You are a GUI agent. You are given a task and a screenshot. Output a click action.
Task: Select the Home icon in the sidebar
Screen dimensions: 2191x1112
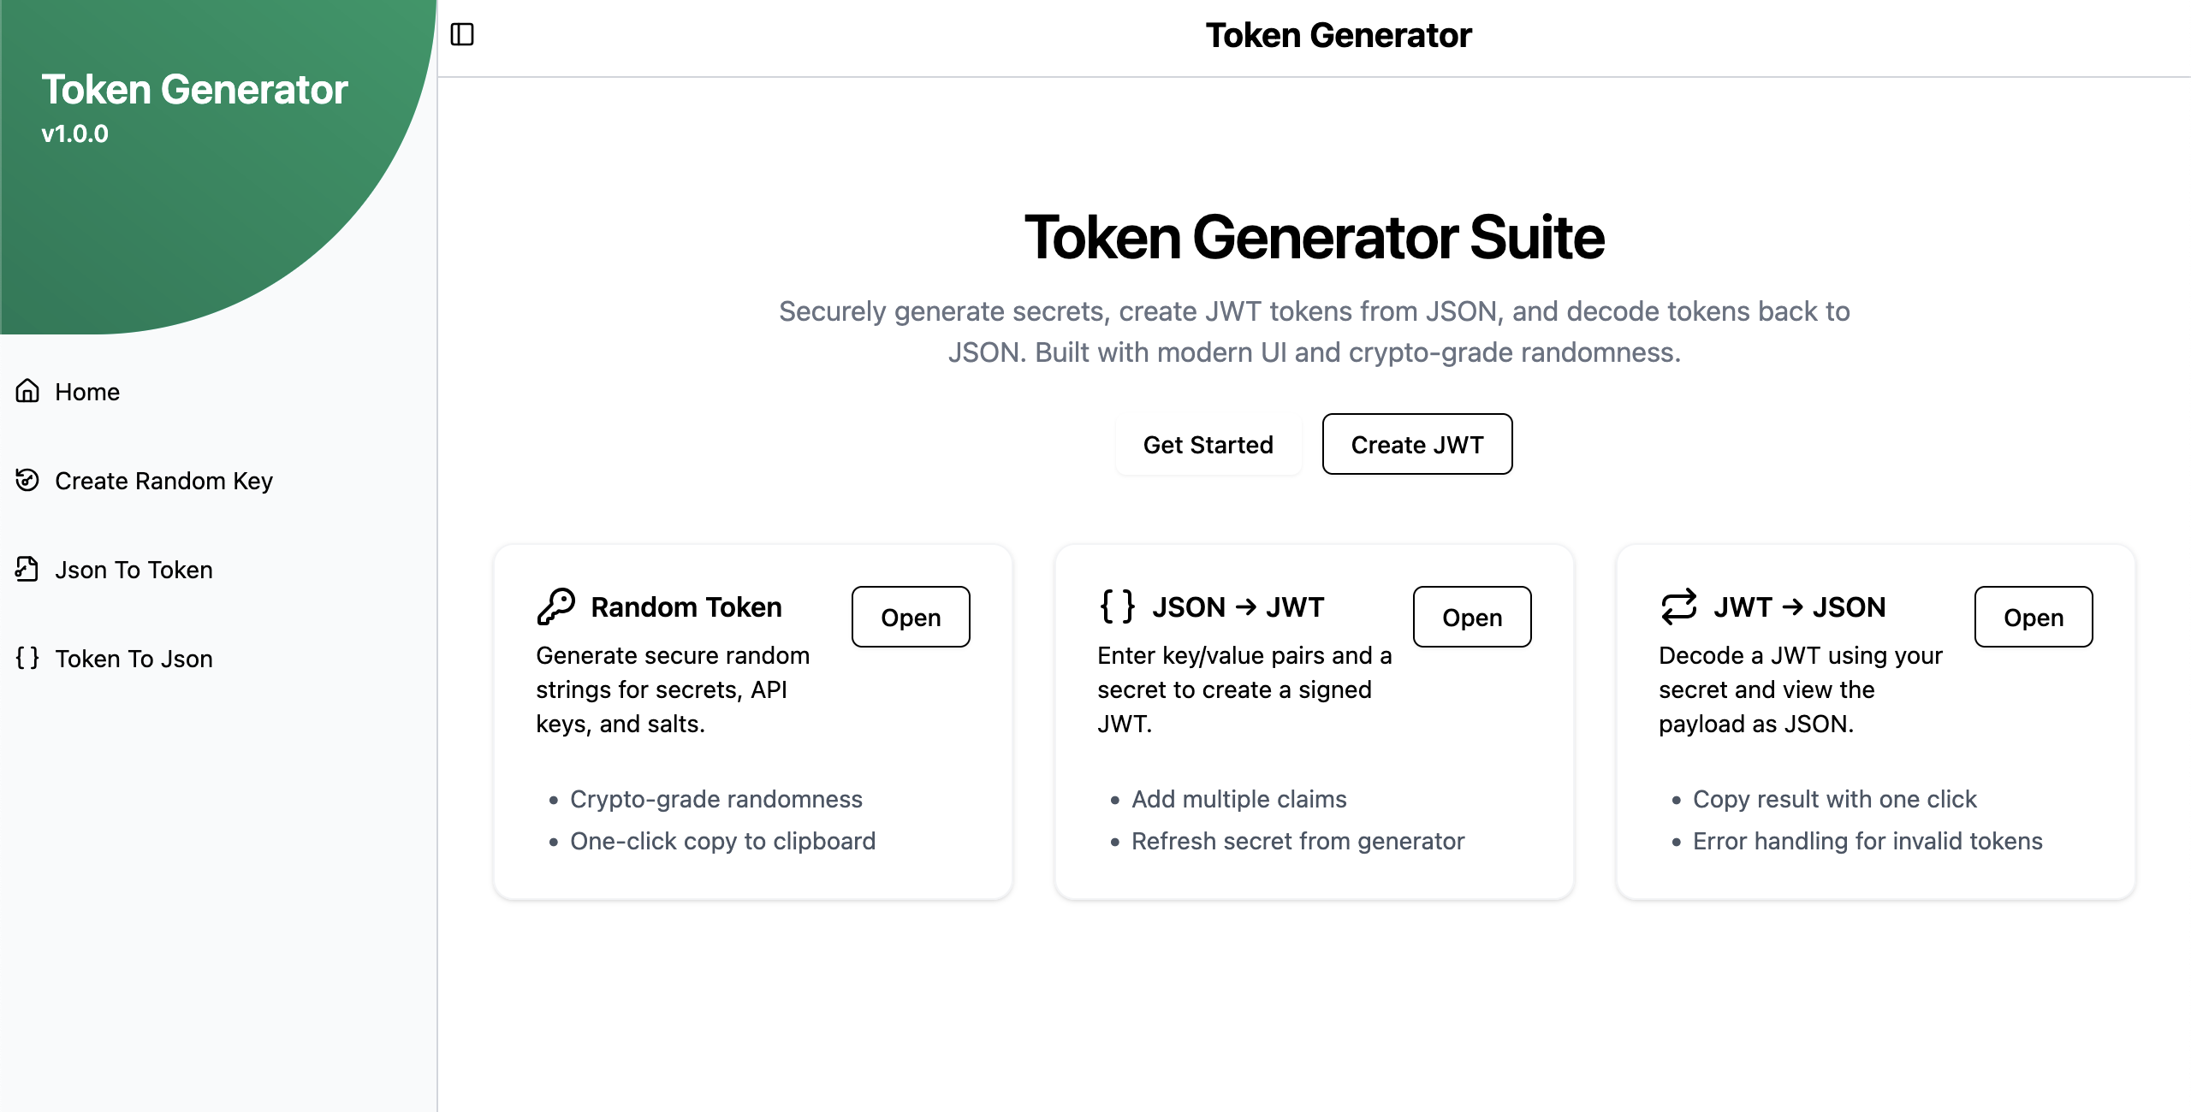(27, 392)
